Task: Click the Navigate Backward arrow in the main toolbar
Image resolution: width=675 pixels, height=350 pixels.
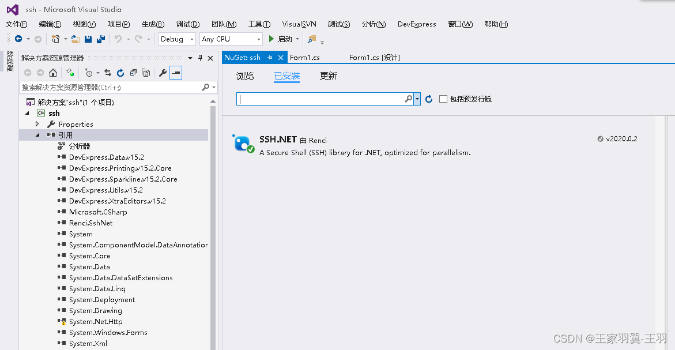Action: pos(18,39)
